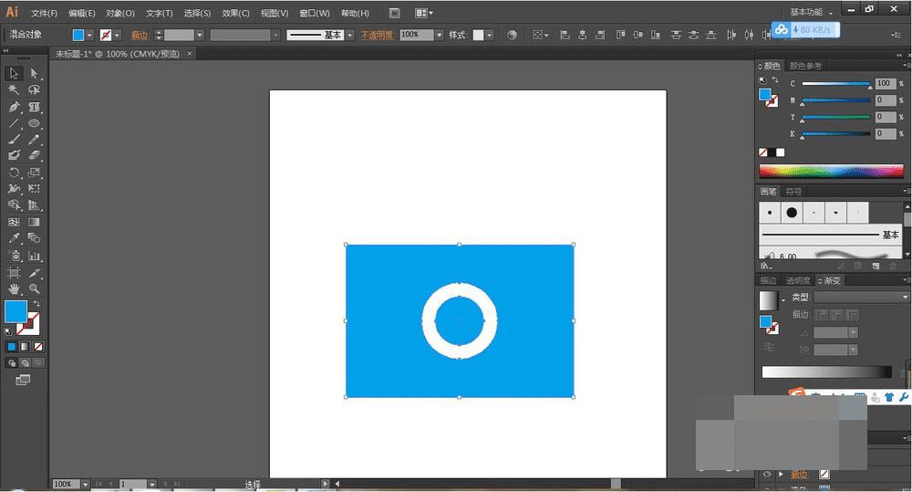Expand the 基本功能 workspace dropdown

tap(812, 12)
